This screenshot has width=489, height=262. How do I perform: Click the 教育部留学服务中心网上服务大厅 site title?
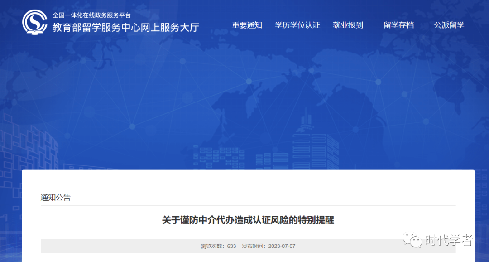pos(126,28)
